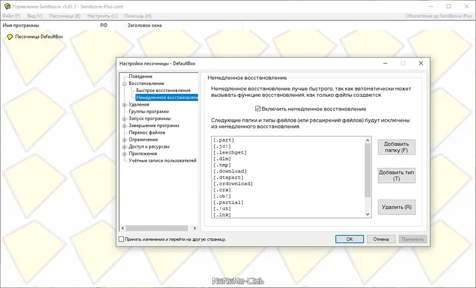This screenshot has width=476, height=288.
Task: Click the 'Добавить папку (F)' button
Action: pos(396,147)
